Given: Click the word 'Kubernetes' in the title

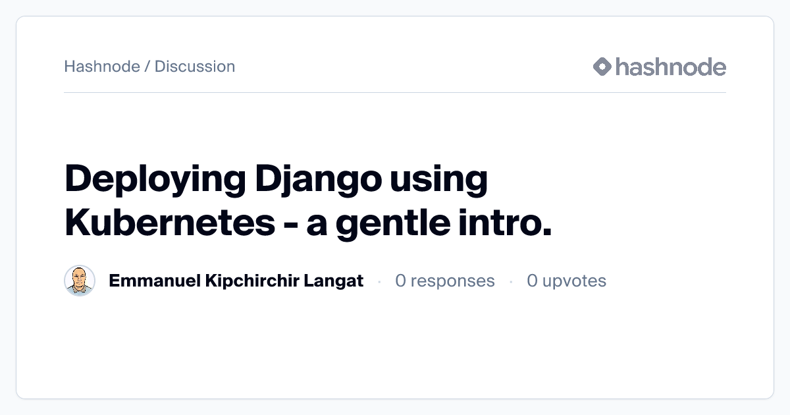Looking at the screenshot, I should (169, 223).
